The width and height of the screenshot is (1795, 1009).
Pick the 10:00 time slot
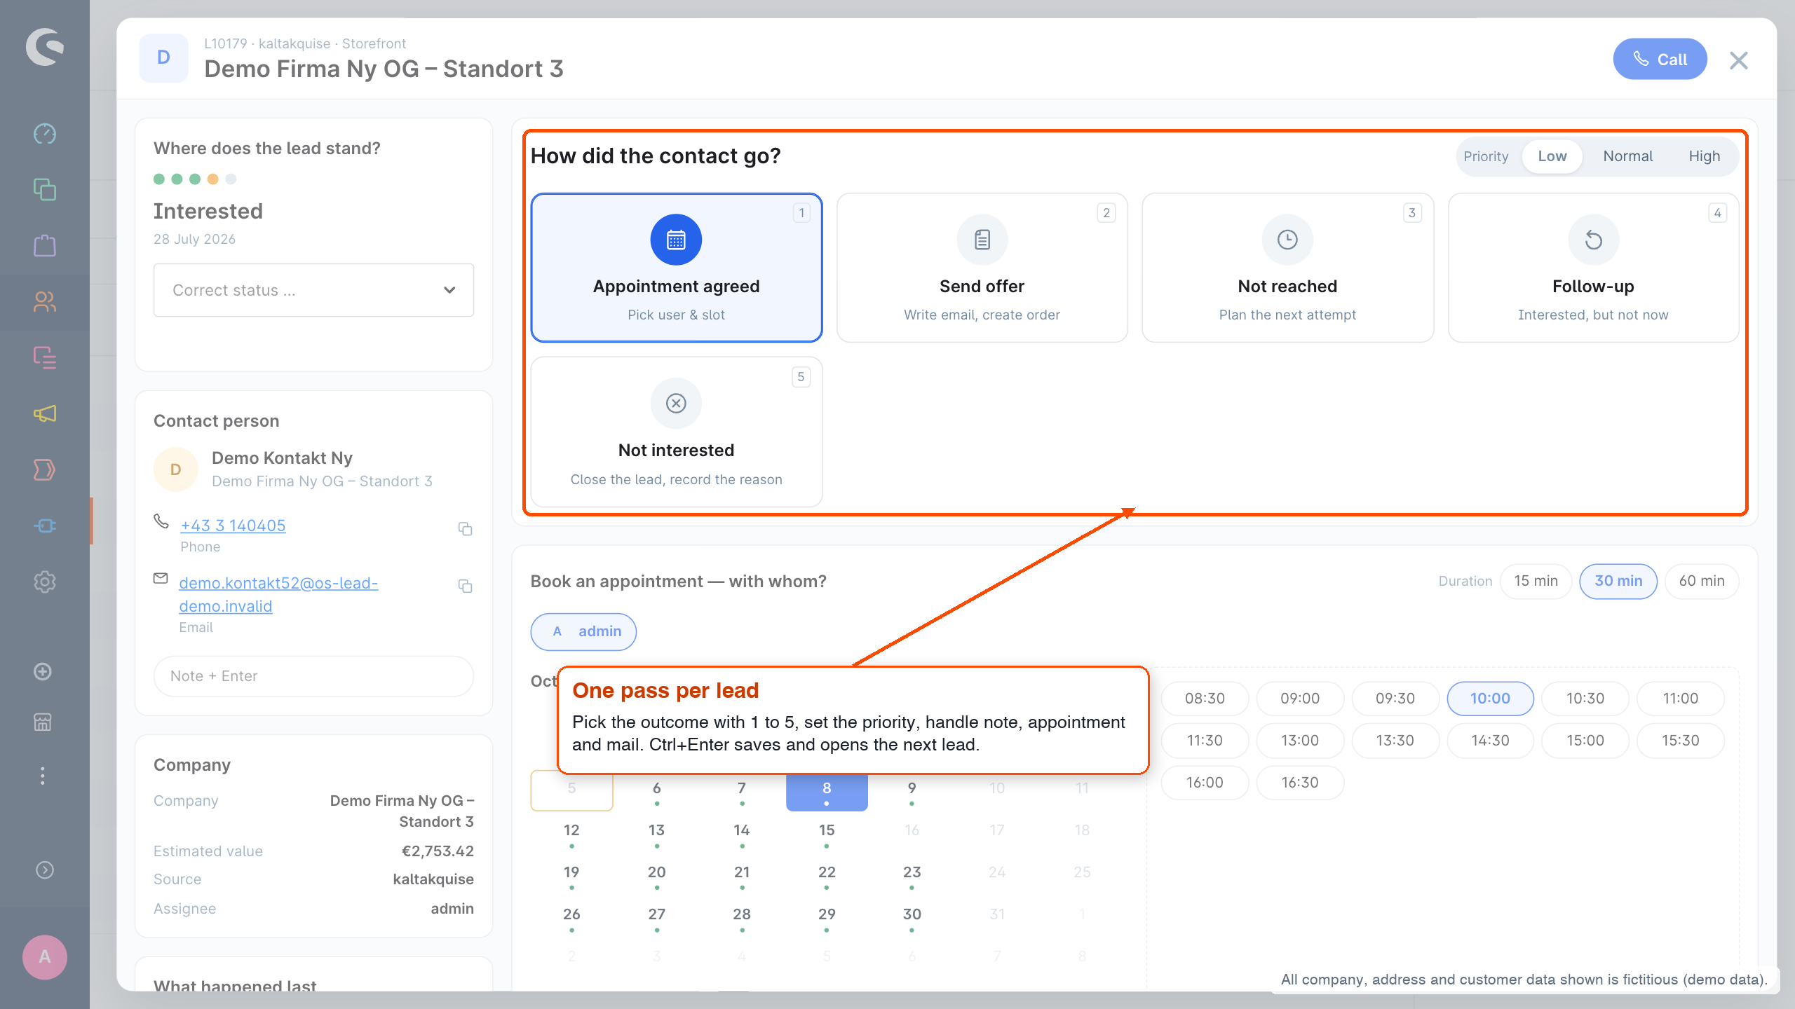tap(1490, 699)
